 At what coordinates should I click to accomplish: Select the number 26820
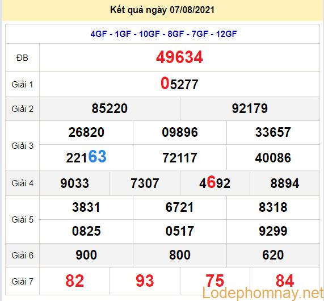(x=86, y=132)
